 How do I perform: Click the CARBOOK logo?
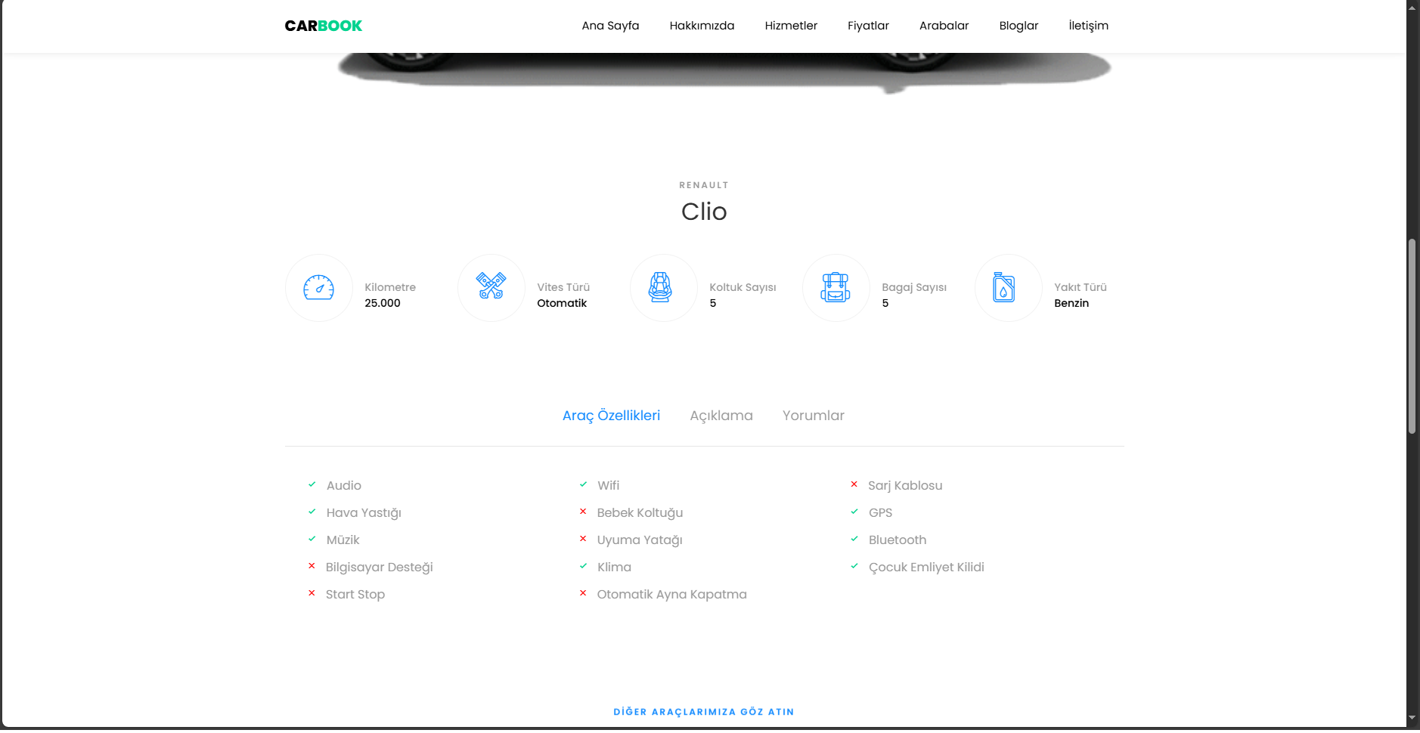[x=323, y=26]
